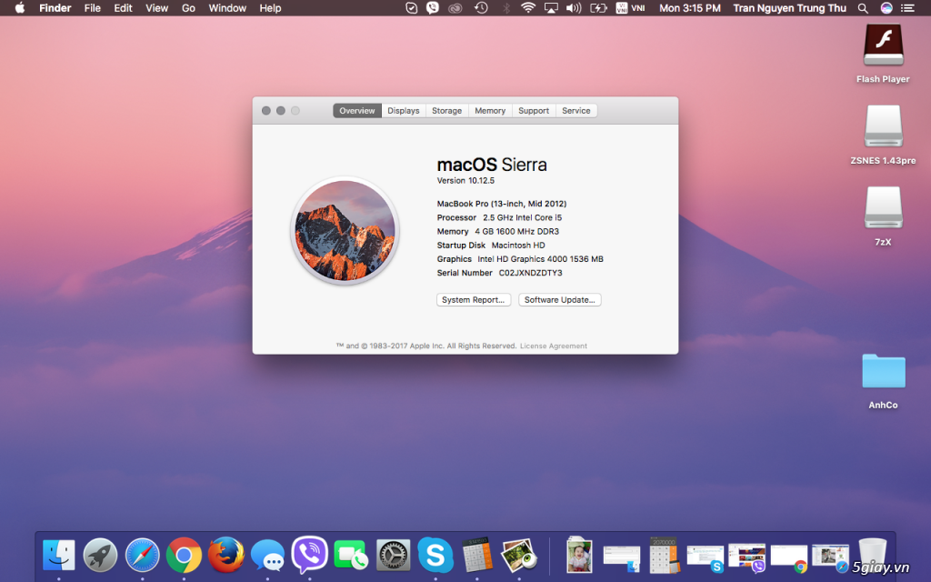
Task: Close the About This Mac window
Action: [x=266, y=110]
